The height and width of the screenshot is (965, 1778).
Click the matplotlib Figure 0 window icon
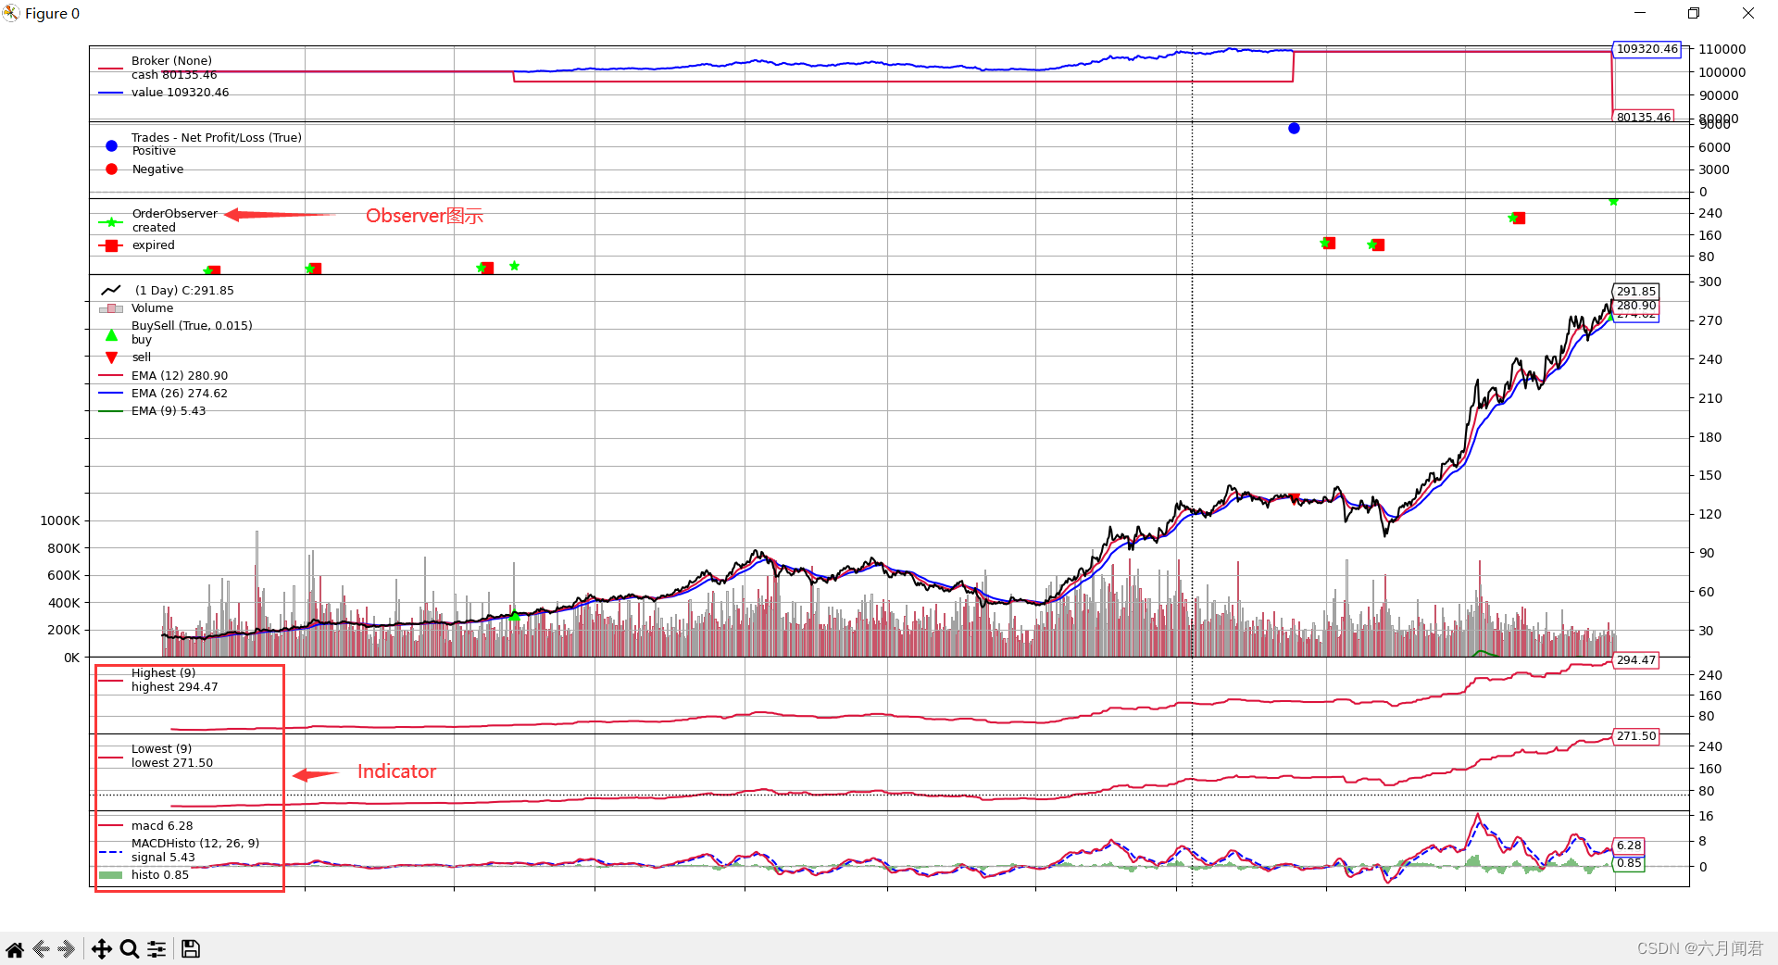click(11, 13)
